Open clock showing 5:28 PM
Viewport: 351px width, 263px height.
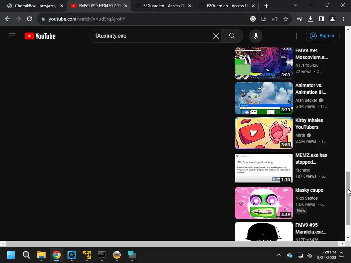point(327,255)
